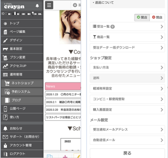Expand the 受注一覧 order list row
Image resolution: width=168 pixels, height=158 pixels.
[127, 26]
